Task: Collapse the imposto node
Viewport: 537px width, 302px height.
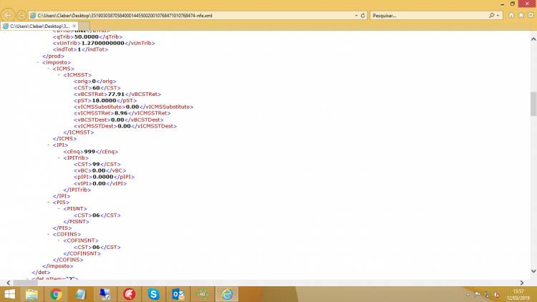Action: pyautogui.click(x=38, y=62)
